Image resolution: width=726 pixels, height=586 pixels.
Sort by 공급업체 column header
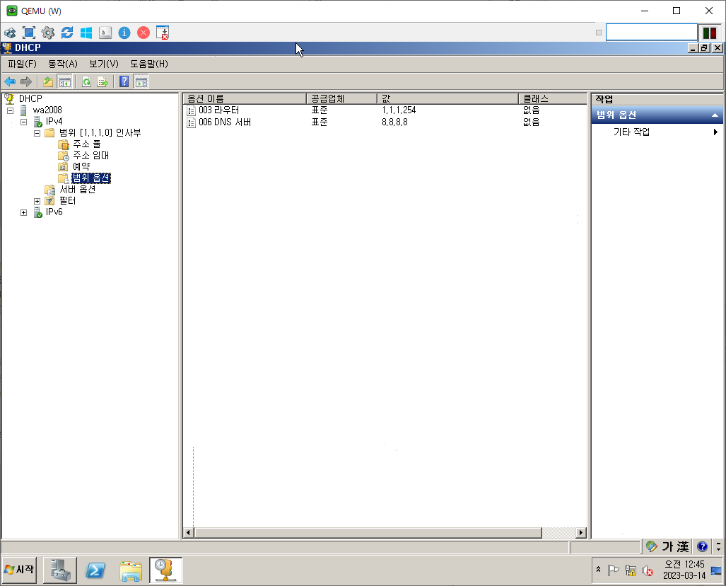[341, 99]
